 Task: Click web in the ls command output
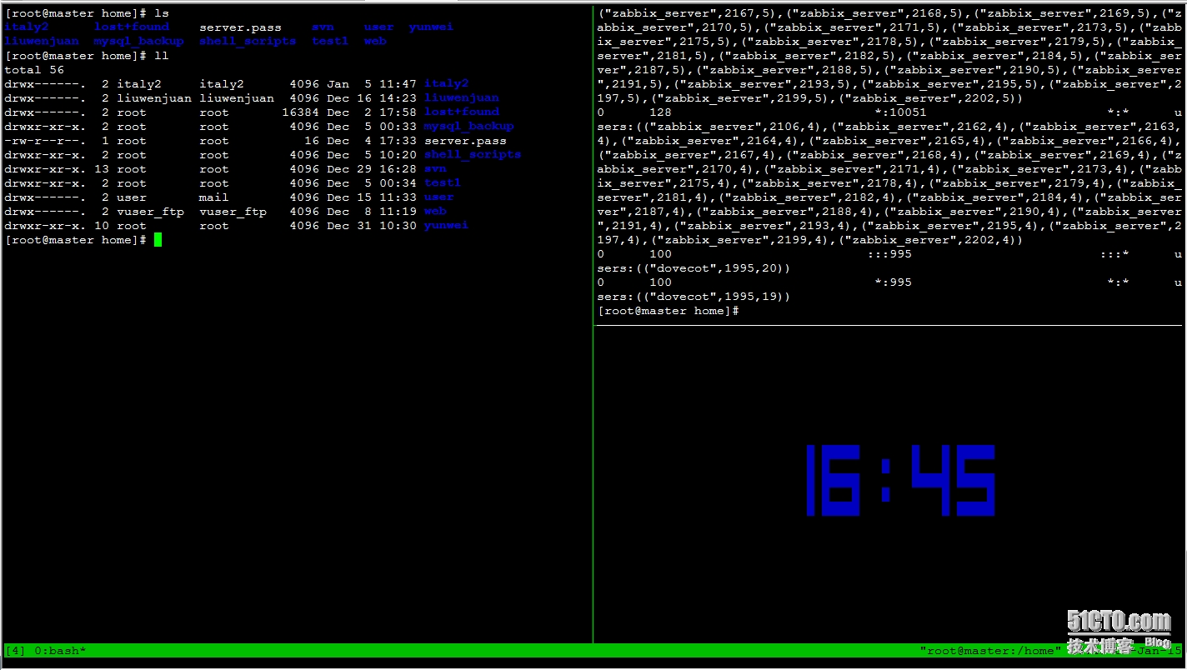[375, 41]
